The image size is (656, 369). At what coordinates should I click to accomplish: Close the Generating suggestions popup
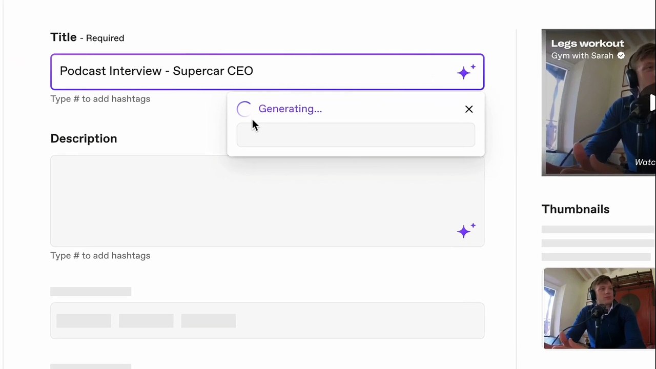tap(469, 109)
